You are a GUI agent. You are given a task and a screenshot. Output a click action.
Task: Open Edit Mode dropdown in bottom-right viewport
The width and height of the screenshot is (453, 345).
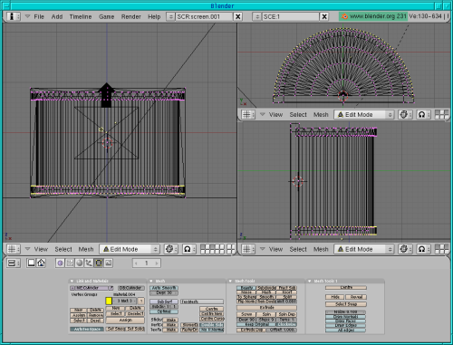click(x=364, y=249)
